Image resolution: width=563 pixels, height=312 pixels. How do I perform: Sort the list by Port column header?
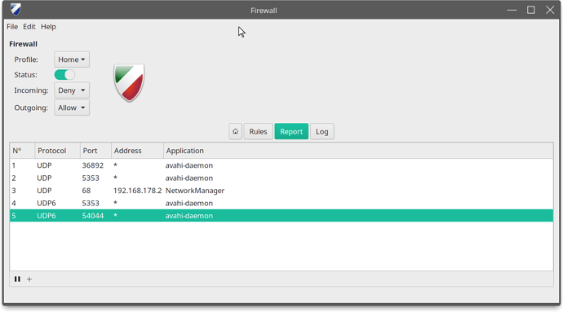point(95,151)
